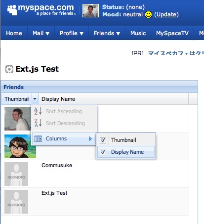Go to the Home tab
The height and width of the screenshot is (224, 204).
click(x=14, y=33)
